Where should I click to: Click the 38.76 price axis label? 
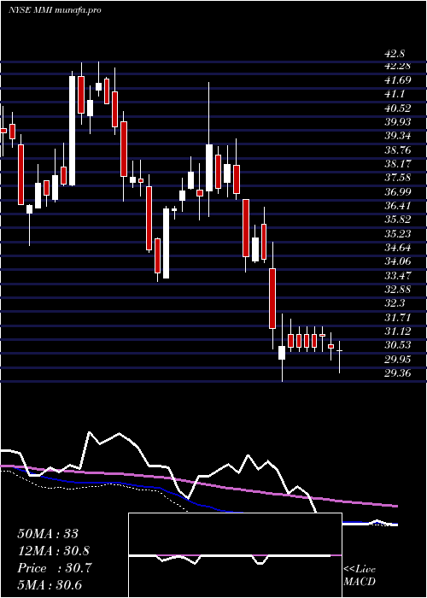(x=397, y=149)
